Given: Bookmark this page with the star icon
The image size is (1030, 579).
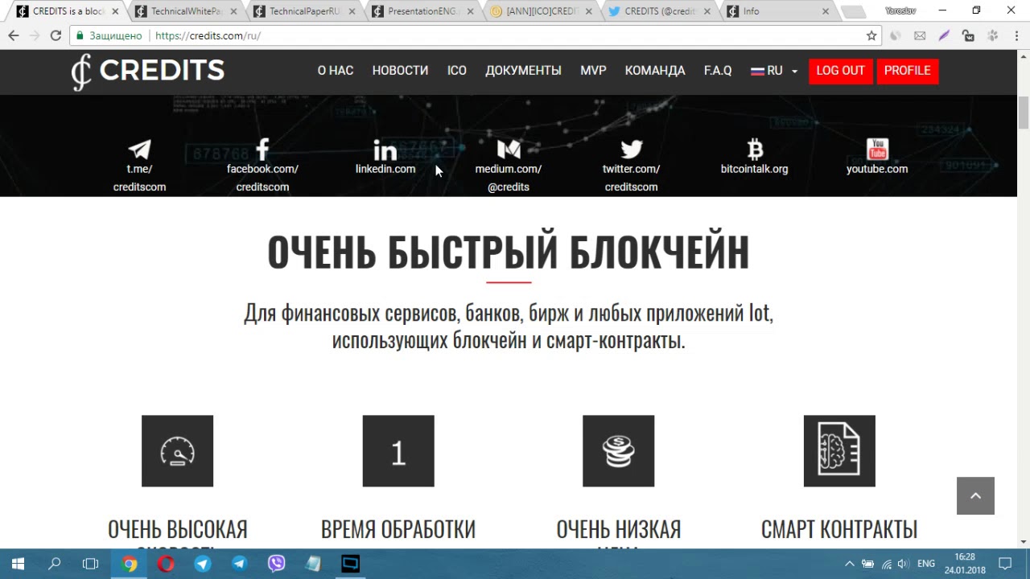Looking at the screenshot, I should pos(871,35).
